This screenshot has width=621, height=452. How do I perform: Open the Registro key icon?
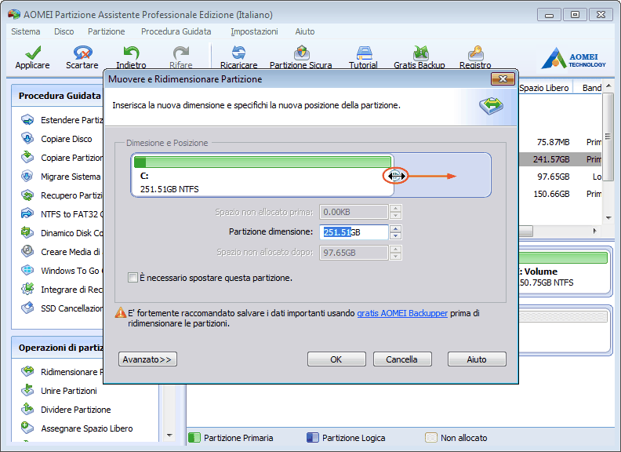(x=475, y=53)
